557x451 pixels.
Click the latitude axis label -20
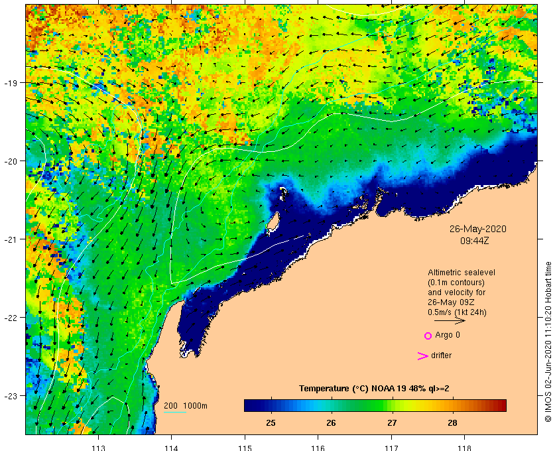(11, 161)
